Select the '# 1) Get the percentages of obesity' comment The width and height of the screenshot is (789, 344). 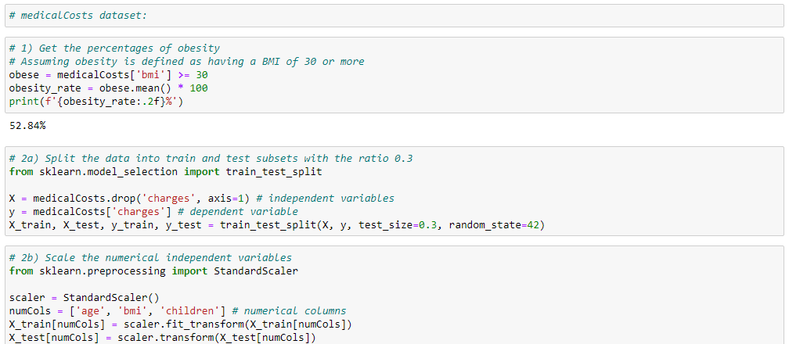pyautogui.click(x=115, y=48)
